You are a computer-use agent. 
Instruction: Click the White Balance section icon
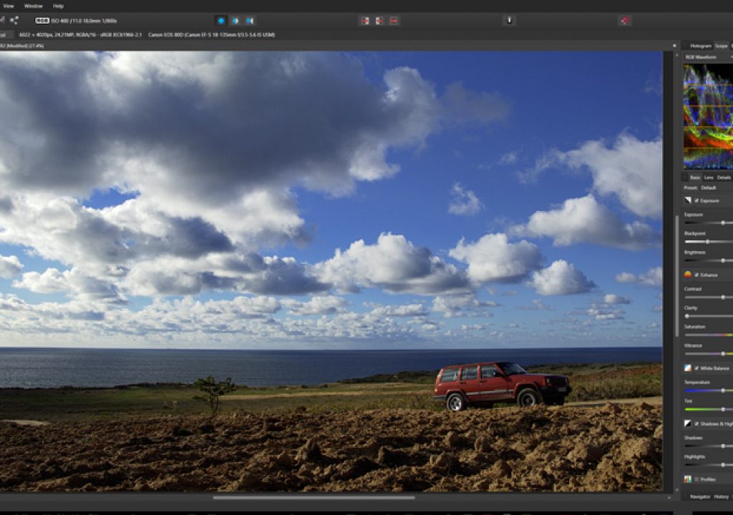(688, 368)
